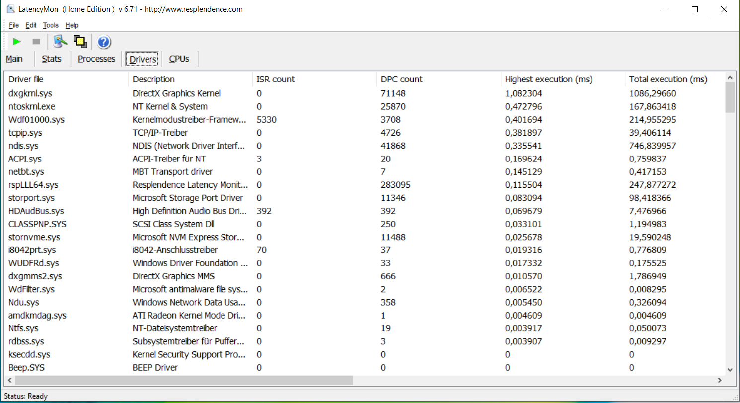This screenshot has height=403, width=740.
Task: Click highest execution value 1,082304
Action: pos(523,93)
